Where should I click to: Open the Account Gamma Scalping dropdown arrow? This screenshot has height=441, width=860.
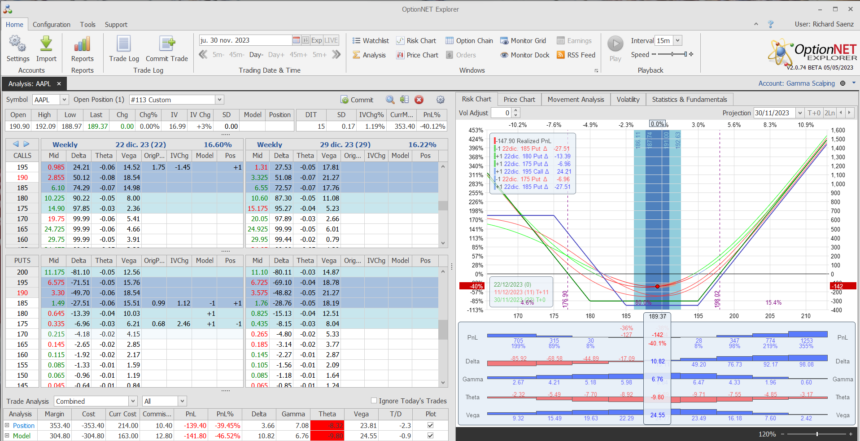(x=854, y=83)
